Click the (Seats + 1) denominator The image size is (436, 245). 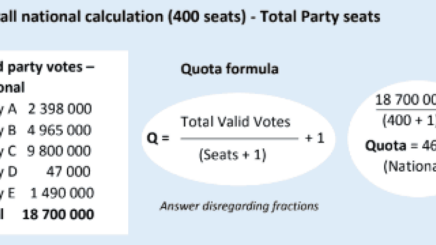click(232, 155)
